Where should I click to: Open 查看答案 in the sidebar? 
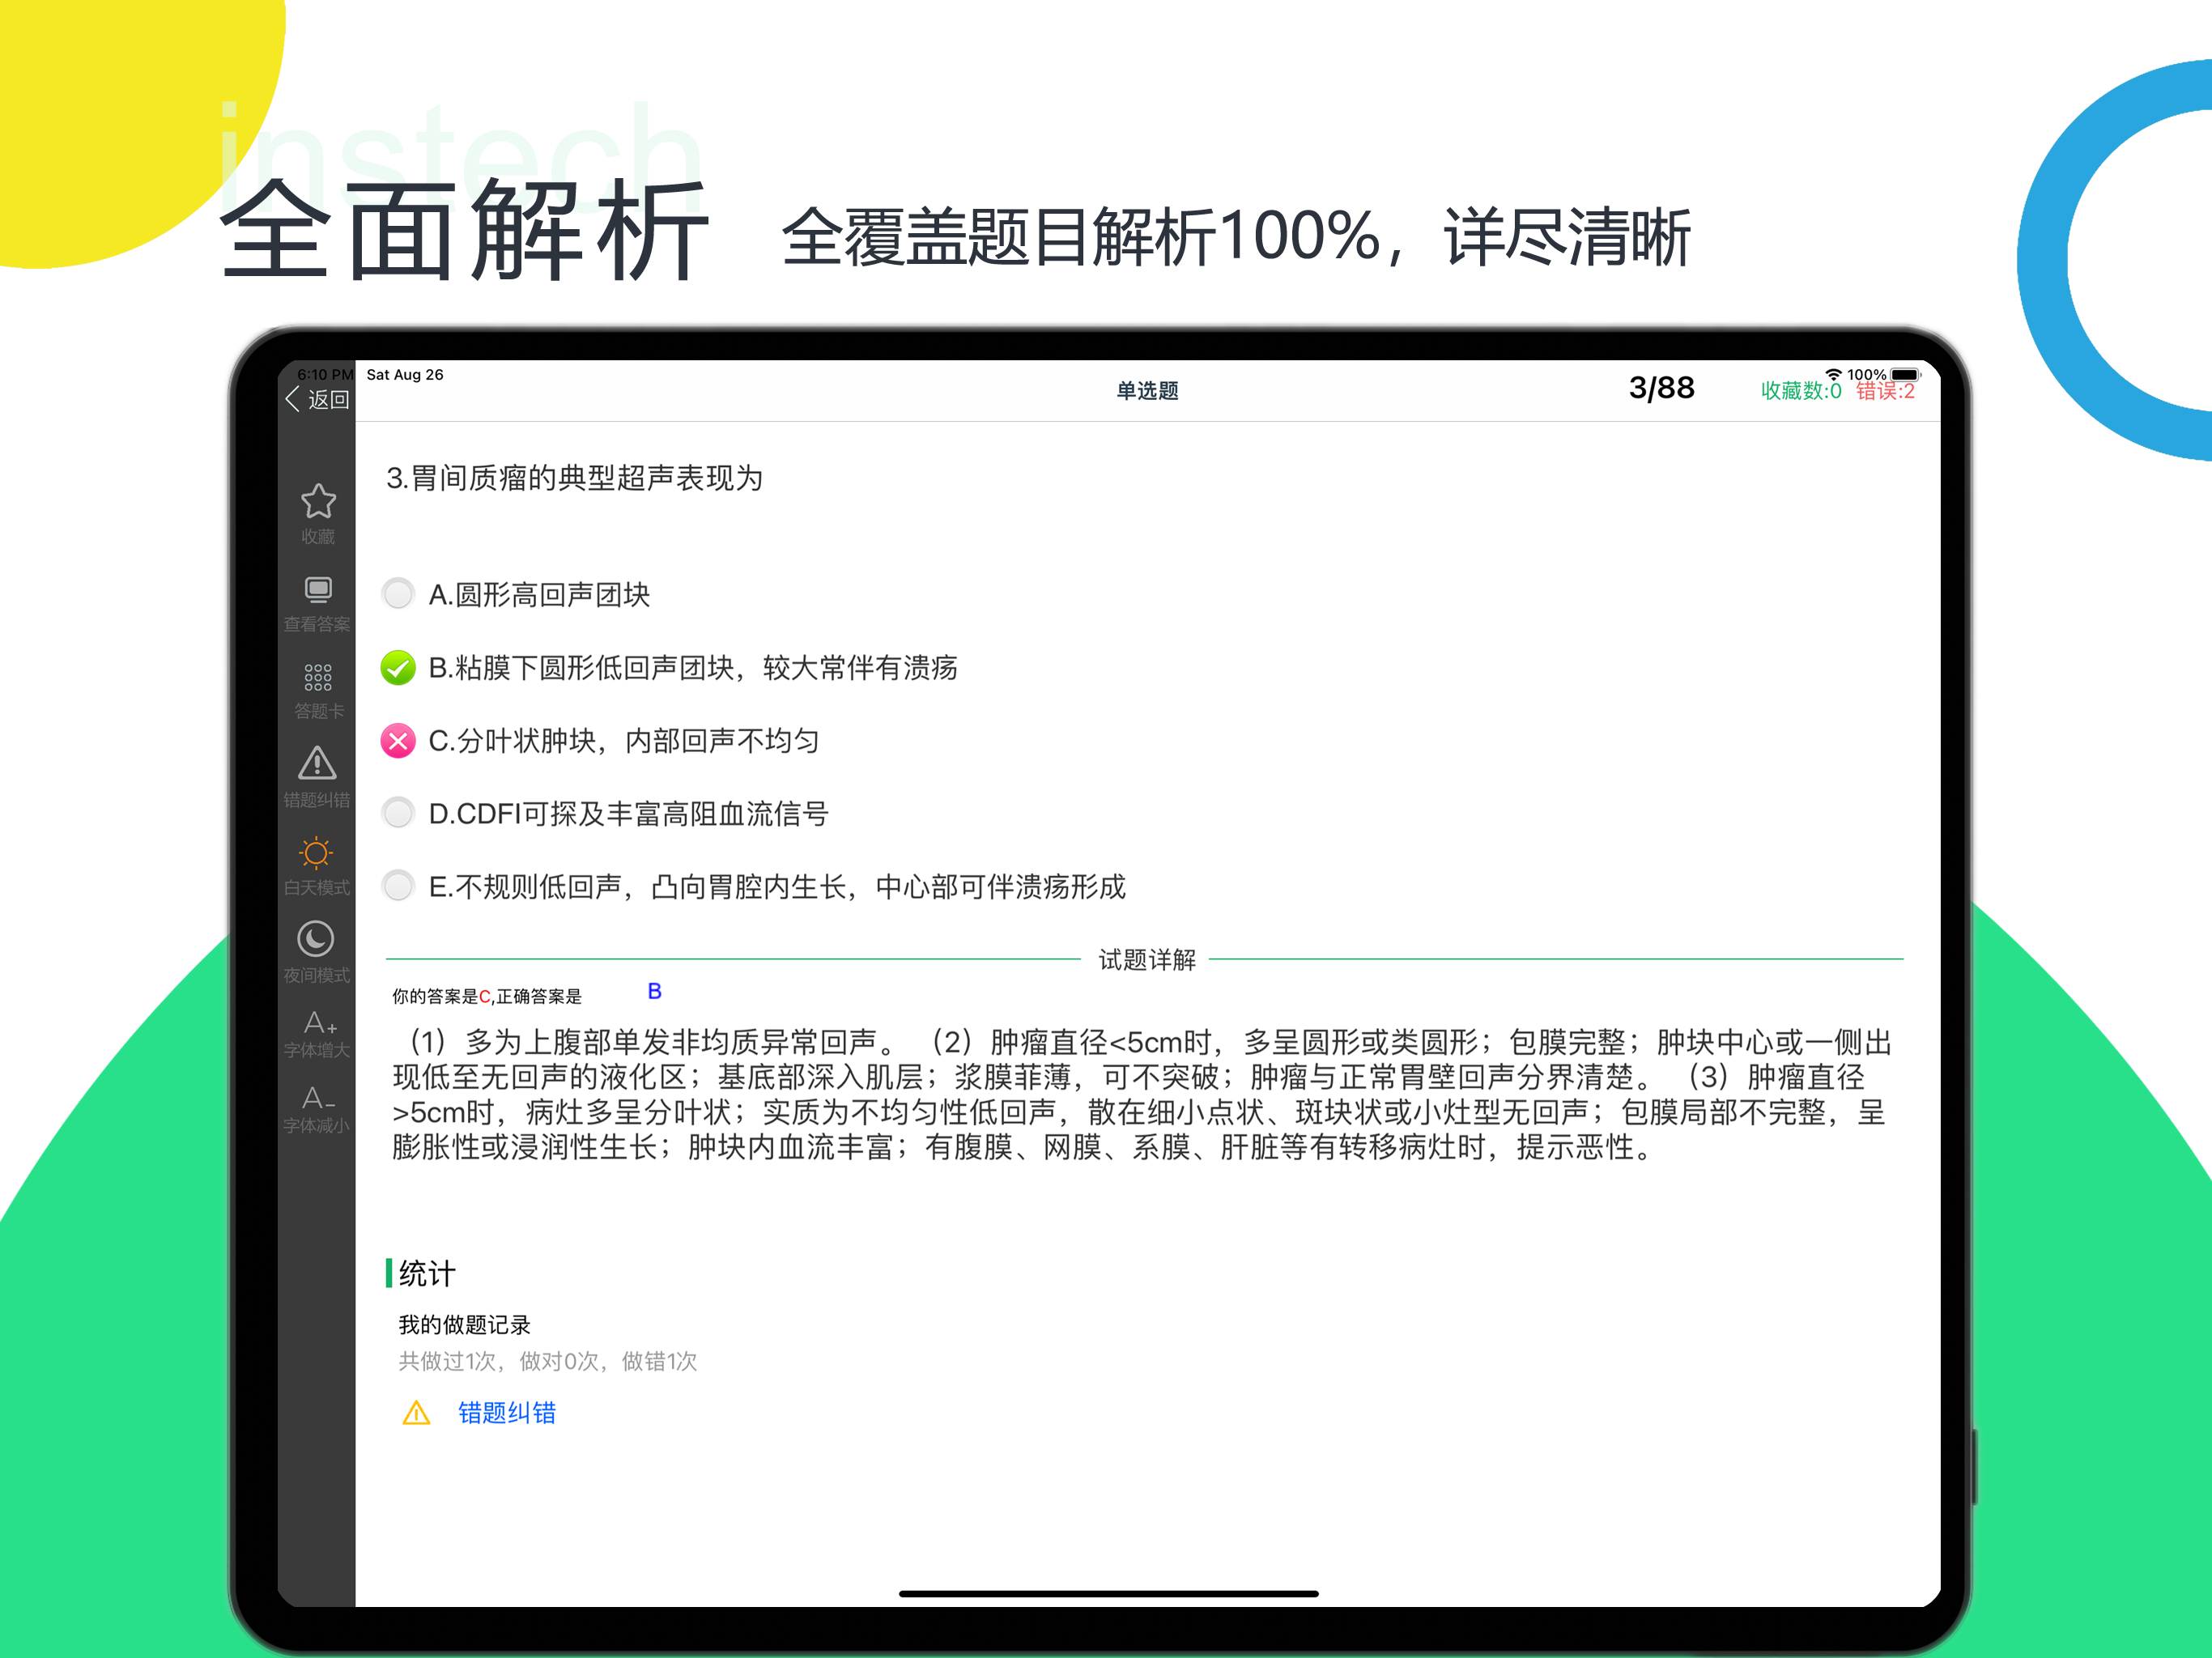[x=318, y=603]
